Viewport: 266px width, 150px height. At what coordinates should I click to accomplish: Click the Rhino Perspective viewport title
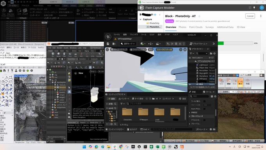[x=20, y=76]
